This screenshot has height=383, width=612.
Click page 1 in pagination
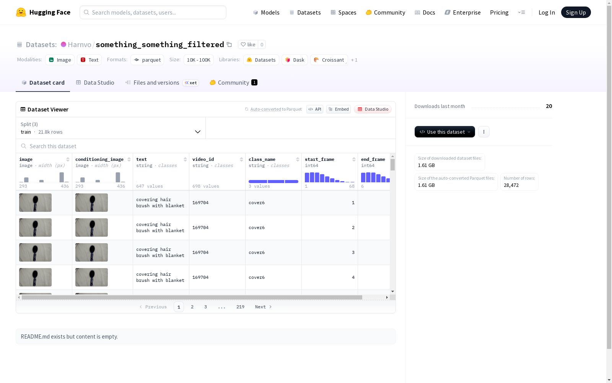(x=179, y=307)
